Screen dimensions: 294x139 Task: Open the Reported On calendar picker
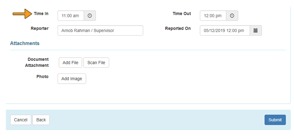[256, 31]
